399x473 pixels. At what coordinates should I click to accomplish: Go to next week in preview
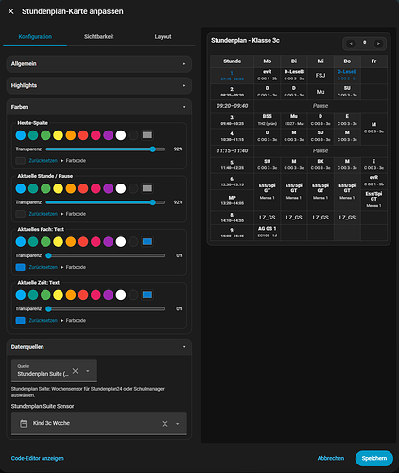[x=378, y=44]
